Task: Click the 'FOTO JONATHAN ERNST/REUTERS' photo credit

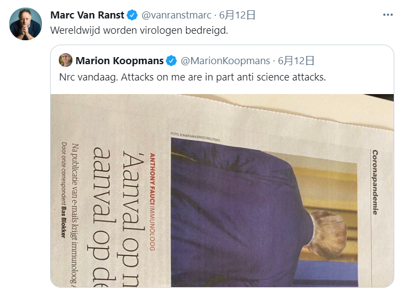Action: pyautogui.click(x=196, y=137)
